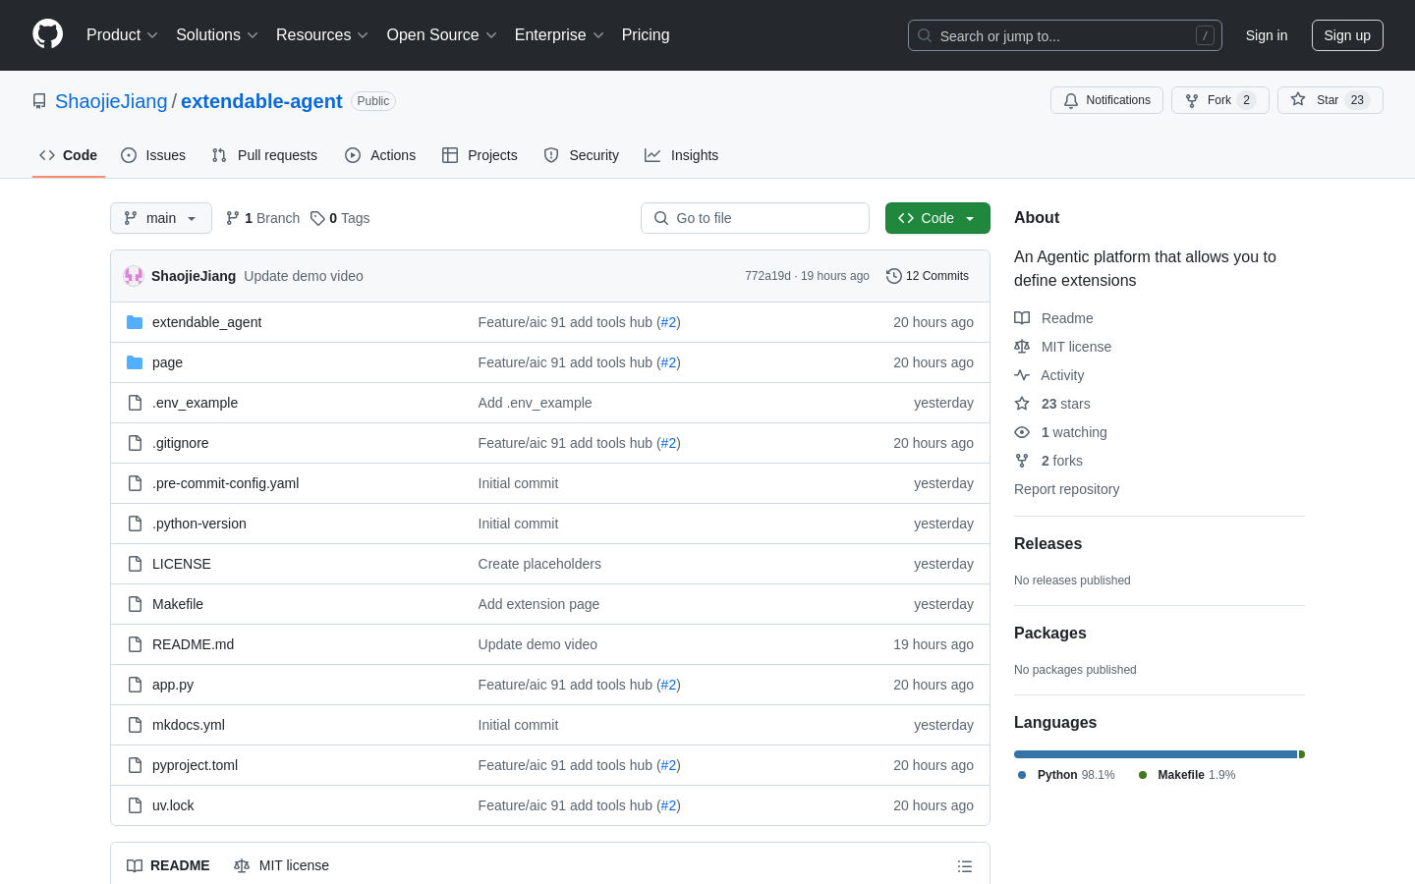1415x884 pixels.
Task: Click the LICENSE file icon
Action: [x=135, y=564]
